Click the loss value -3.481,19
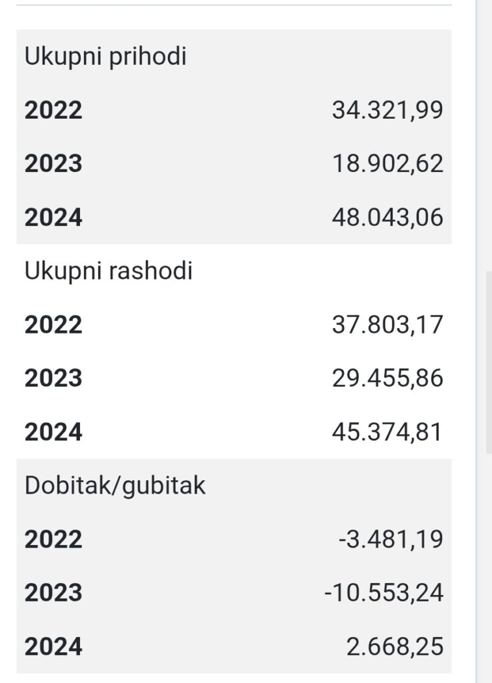The height and width of the screenshot is (683, 492). (x=391, y=539)
